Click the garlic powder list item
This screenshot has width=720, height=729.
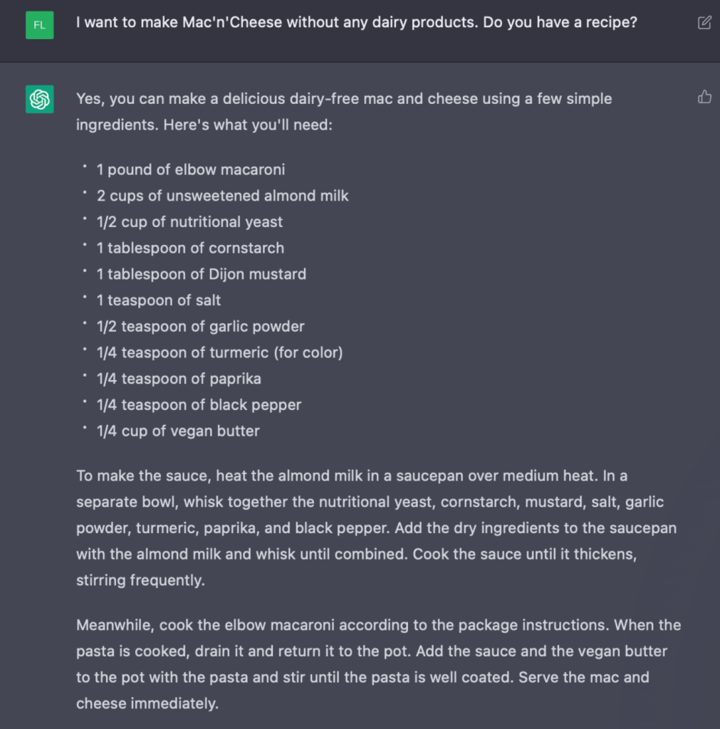click(x=200, y=326)
